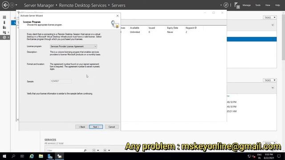Switch to Server Manager taskbar icon

pyautogui.click(x=50, y=156)
